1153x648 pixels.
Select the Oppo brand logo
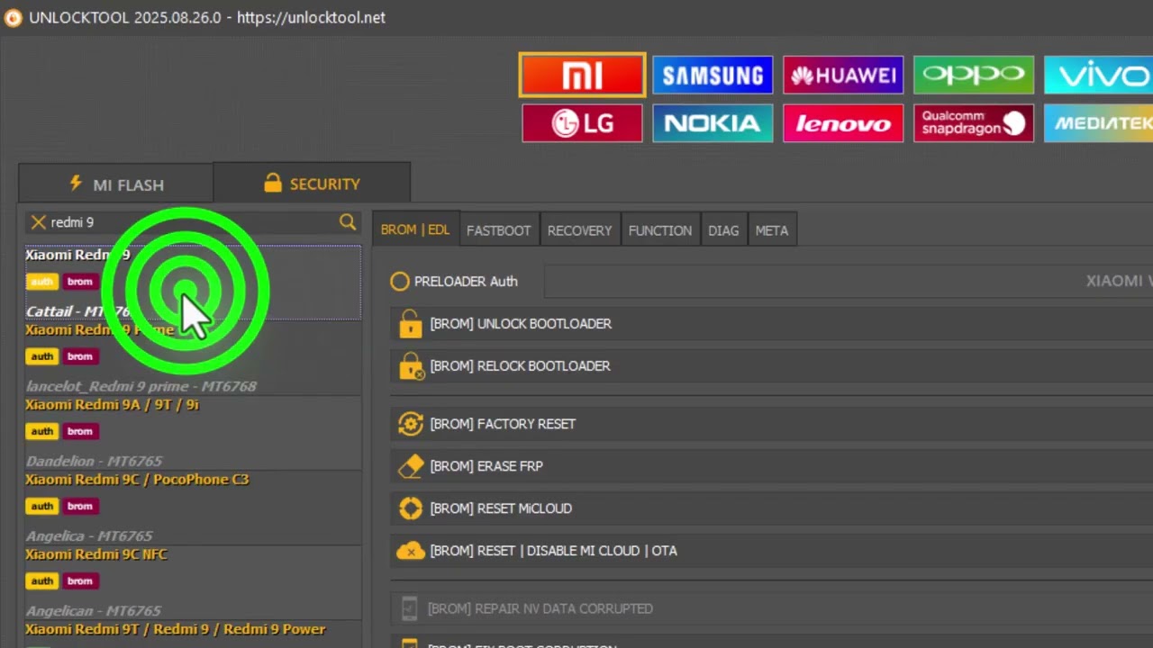tap(974, 75)
